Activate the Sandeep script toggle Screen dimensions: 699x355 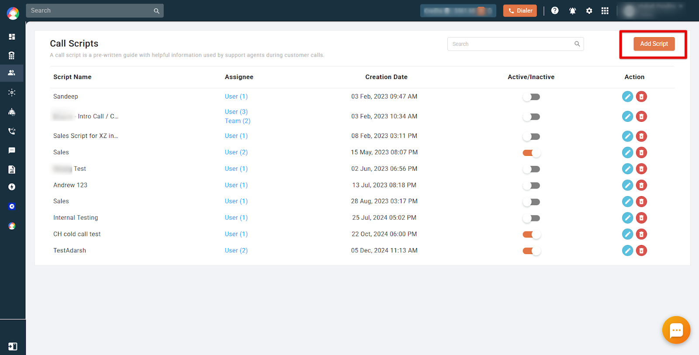(x=531, y=97)
